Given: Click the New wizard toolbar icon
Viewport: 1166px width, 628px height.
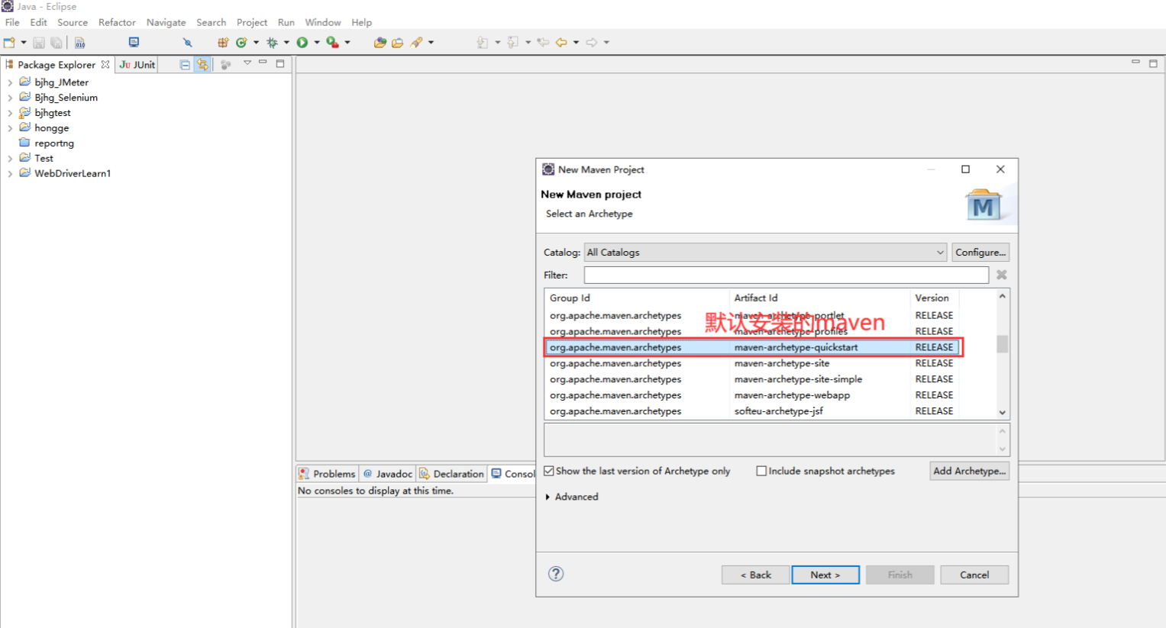Looking at the screenshot, I should (9, 43).
